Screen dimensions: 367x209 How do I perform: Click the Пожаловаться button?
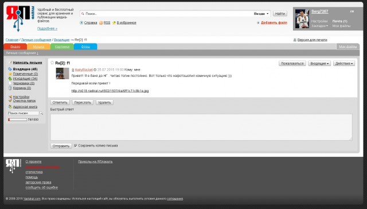292,63
